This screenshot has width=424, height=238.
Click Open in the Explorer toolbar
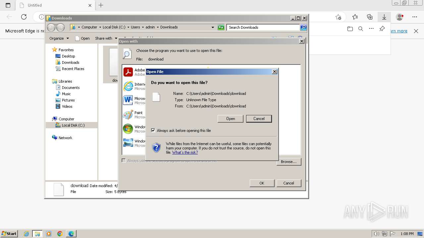coord(82,38)
